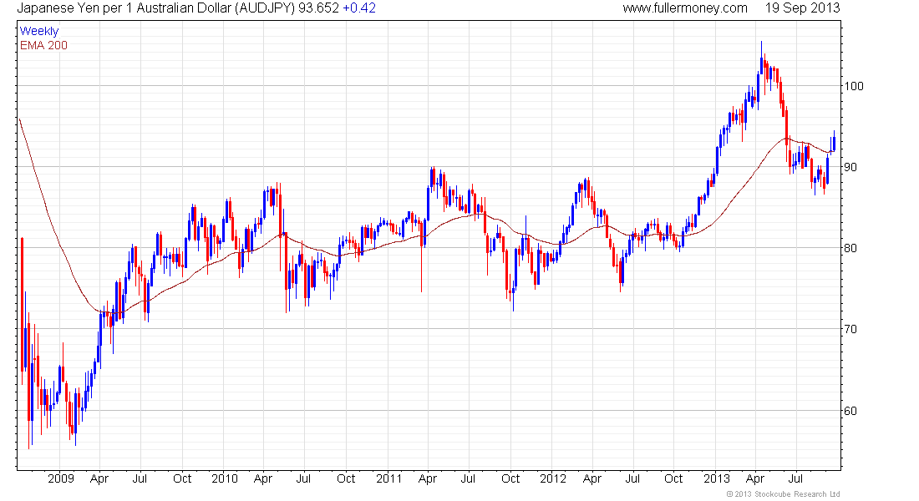Select the 'Weekly' legend label

tap(39, 31)
